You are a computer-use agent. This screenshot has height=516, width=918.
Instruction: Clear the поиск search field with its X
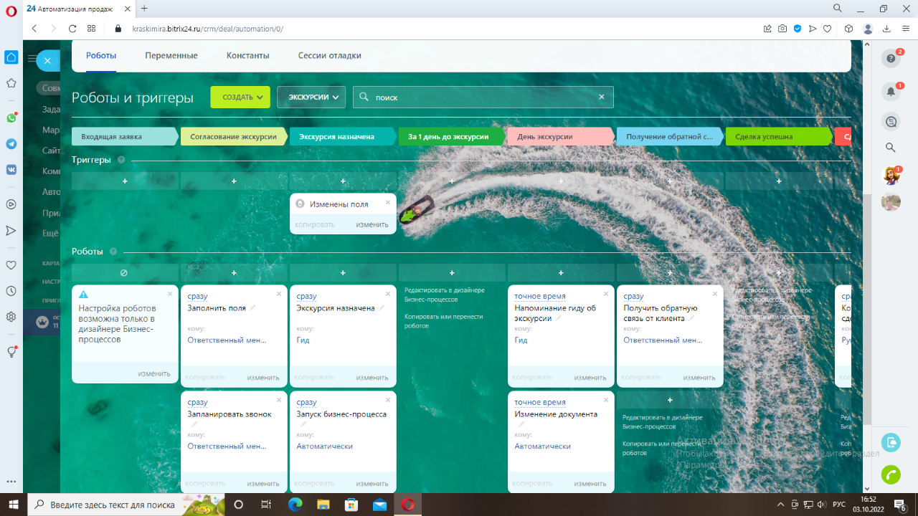pyautogui.click(x=602, y=97)
